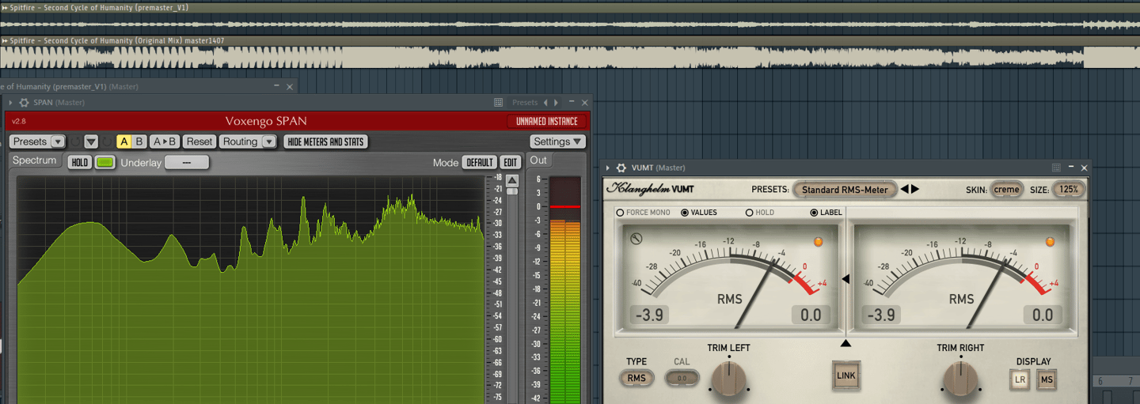The width and height of the screenshot is (1140, 404).
Task: Click the right meter 0.0 peak value
Action: coord(1043,315)
